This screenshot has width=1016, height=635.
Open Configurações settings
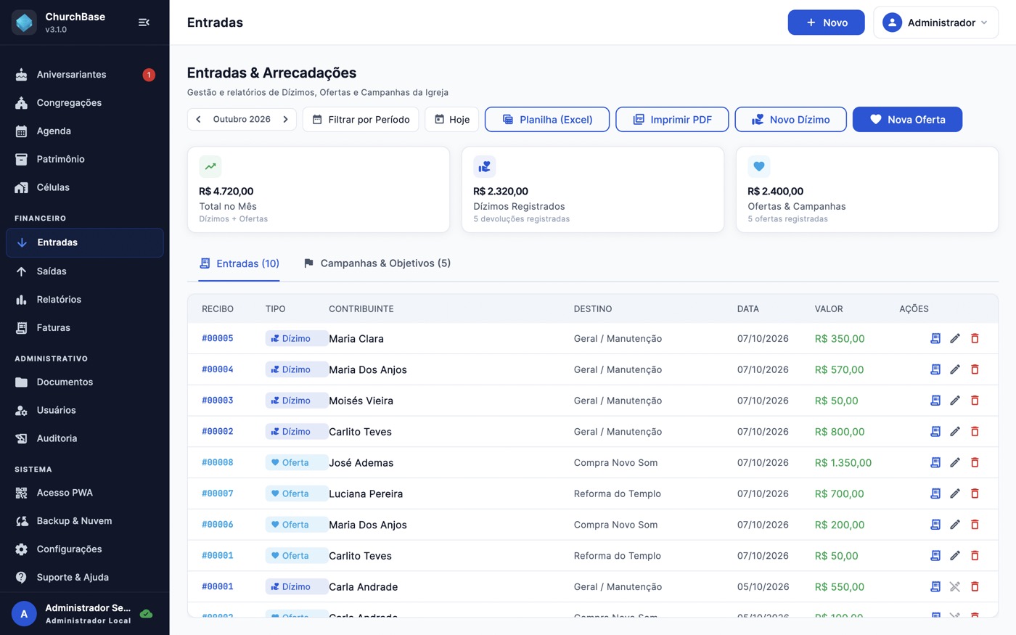coord(85,549)
